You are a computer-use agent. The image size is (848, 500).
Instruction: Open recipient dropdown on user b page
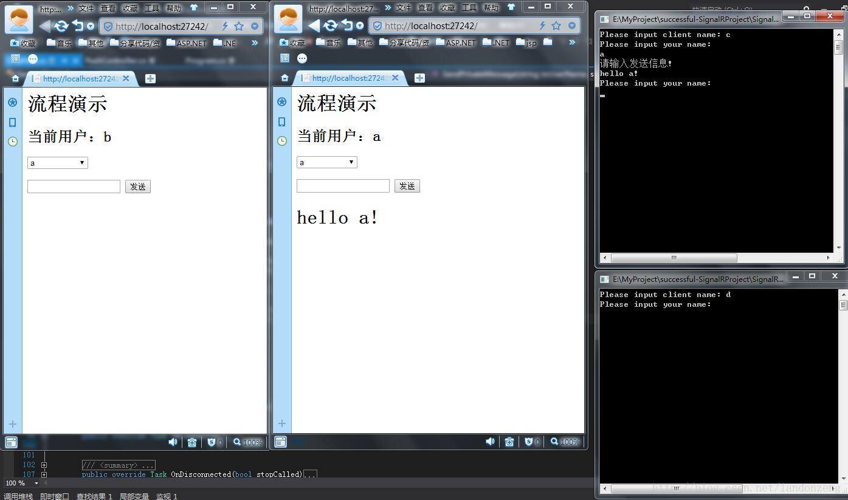(x=58, y=163)
